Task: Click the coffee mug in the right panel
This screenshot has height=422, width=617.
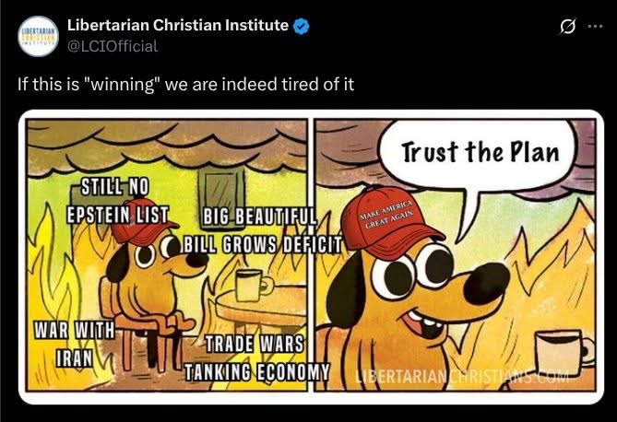Action: click(564, 353)
